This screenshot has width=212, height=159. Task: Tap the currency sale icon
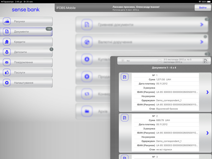87,76
